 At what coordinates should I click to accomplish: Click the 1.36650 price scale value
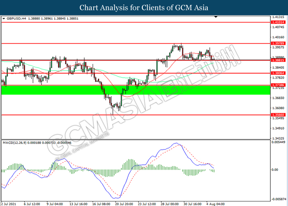(x=278, y=98)
